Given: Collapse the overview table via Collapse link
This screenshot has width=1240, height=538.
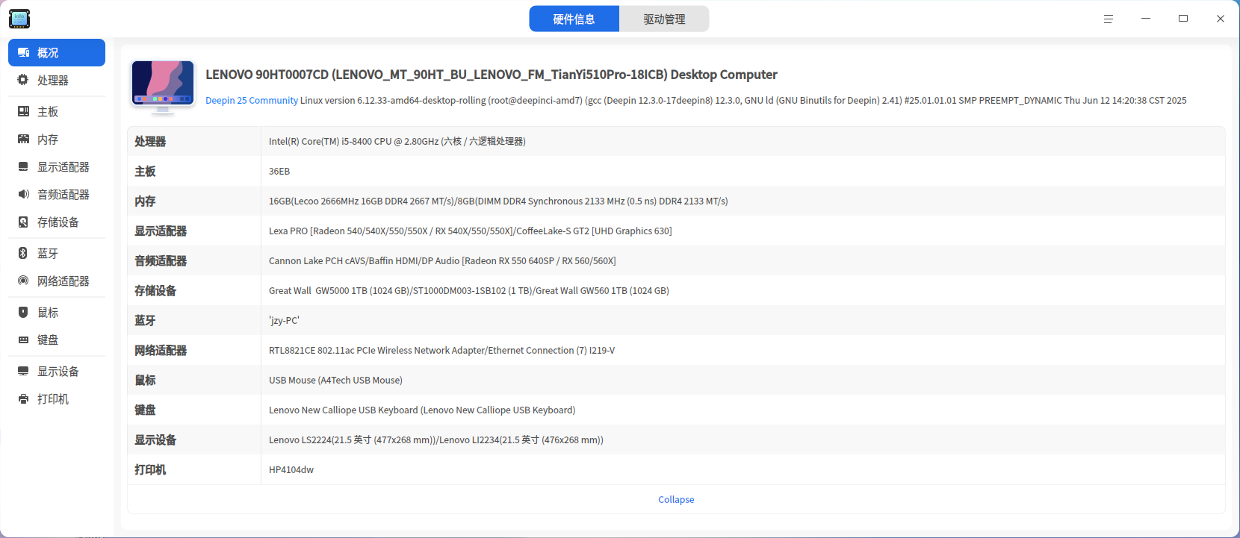Looking at the screenshot, I should pyautogui.click(x=676, y=499).
